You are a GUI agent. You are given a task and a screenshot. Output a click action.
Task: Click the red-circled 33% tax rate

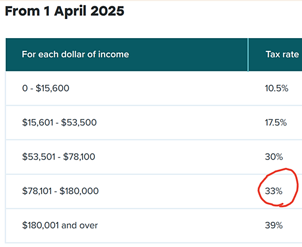(x=274, y=191)
